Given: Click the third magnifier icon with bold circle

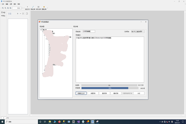Looking at the screenshot, I should click(8, 8).
